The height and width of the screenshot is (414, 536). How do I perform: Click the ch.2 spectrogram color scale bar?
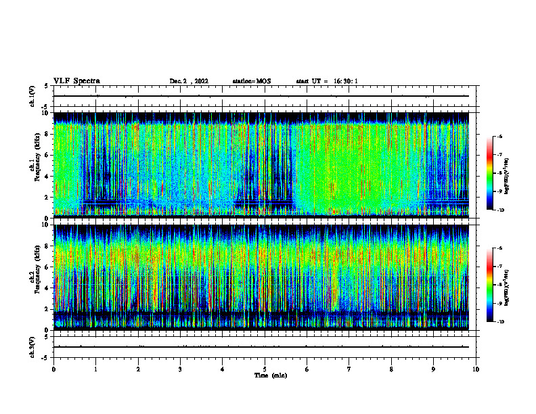click(489, 285)
